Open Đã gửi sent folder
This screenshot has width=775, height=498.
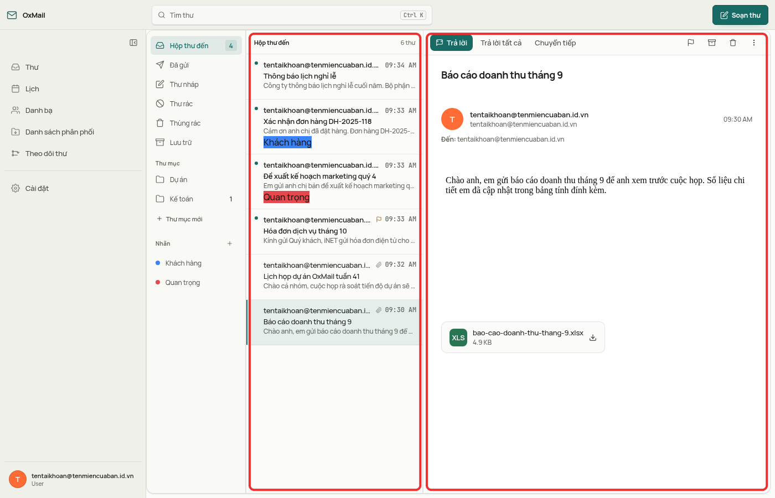[196, 65]
